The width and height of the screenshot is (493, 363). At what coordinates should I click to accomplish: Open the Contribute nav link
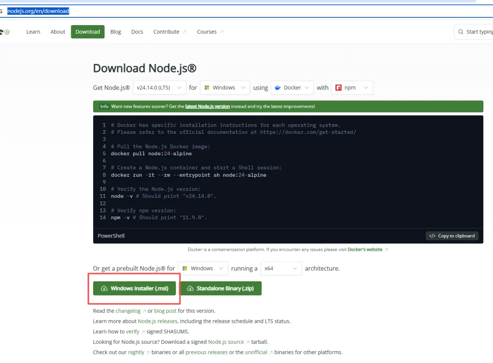pyautogui.click(x=166, y=32)
